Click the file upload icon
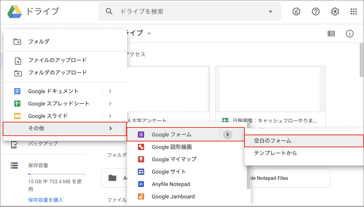364x207 pixels. 18,61
